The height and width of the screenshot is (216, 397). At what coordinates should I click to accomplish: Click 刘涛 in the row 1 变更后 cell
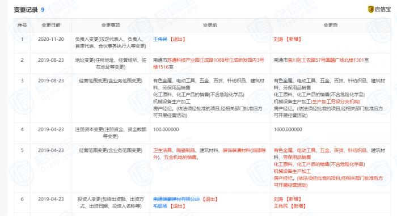coord(278,39)
